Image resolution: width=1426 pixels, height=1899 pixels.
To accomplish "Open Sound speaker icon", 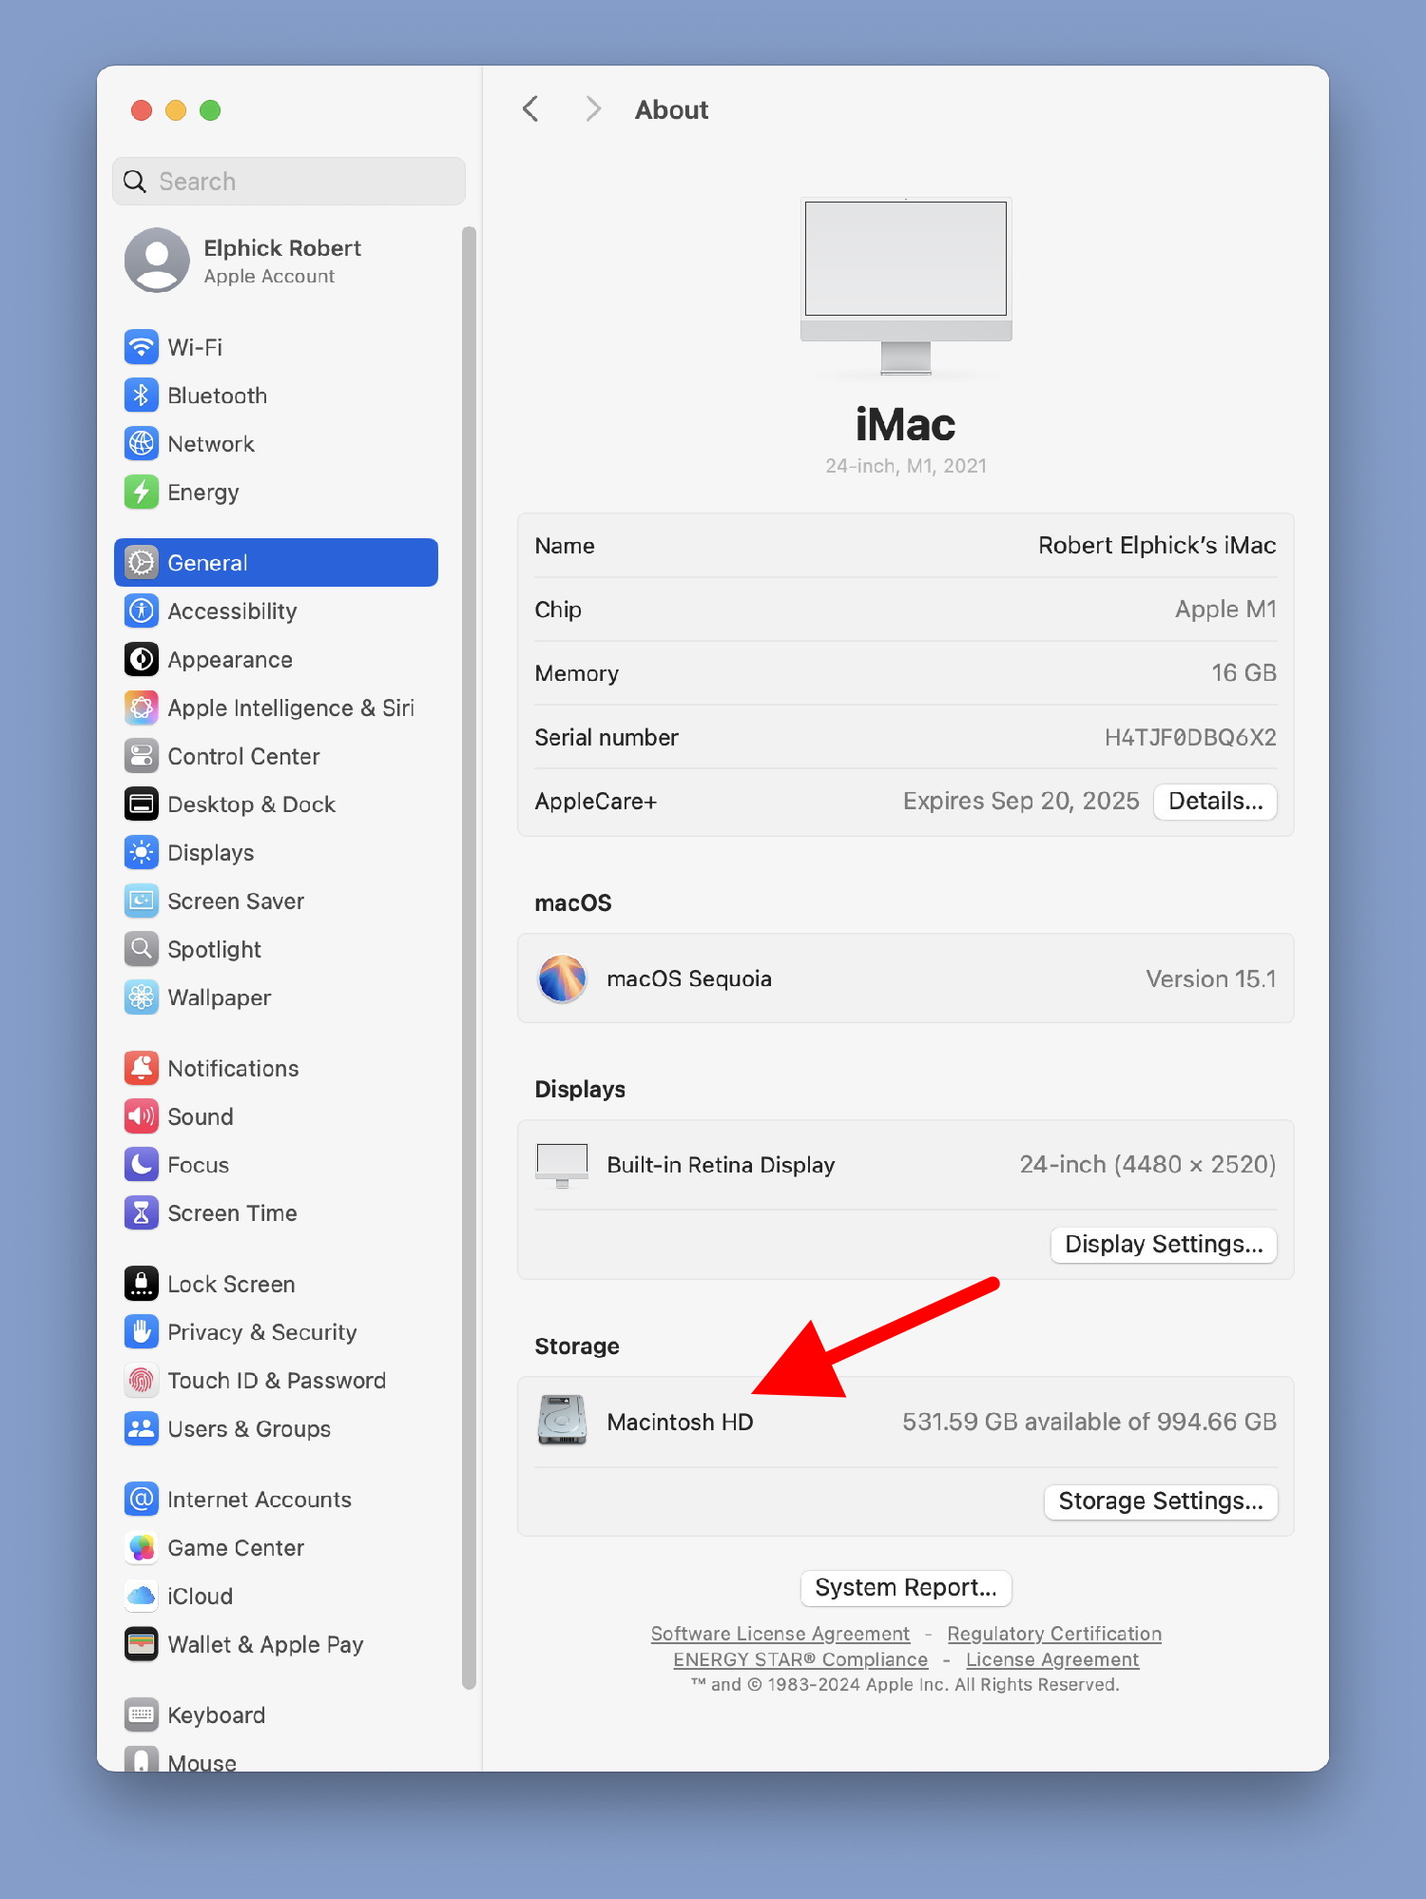I will coord(142,1117).
